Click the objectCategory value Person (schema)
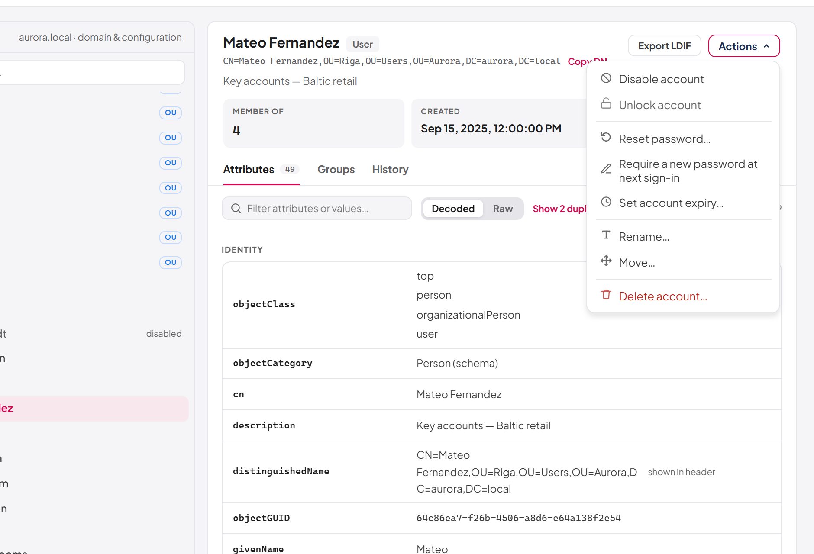 tap(457, 364)
